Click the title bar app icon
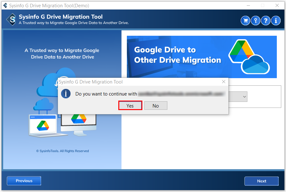 coord(5,5)
